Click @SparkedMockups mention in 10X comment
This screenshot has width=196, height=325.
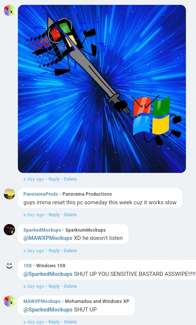click(48, 274)
